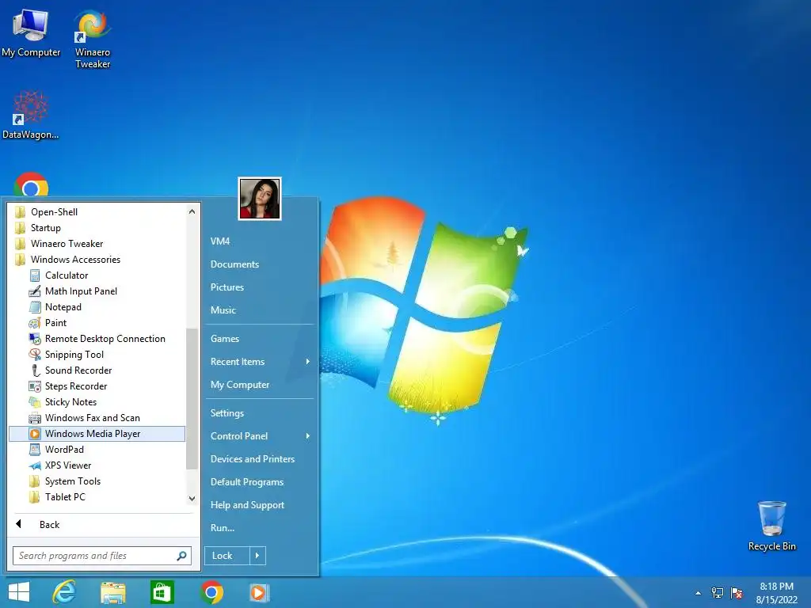Open Default Programs
The height and width of the screenshot is (608, 811).
[x=260, y=482]
